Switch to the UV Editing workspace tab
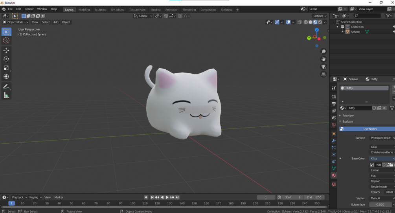395x213 pixels. 118,9
